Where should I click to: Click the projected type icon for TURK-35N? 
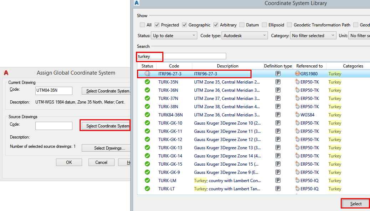[278, 82]
